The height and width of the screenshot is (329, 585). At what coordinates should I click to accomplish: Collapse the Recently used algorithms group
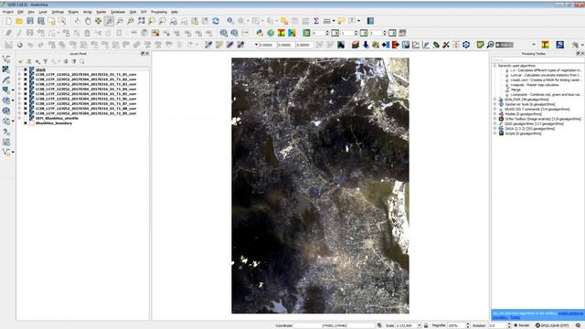pos(495,66)
